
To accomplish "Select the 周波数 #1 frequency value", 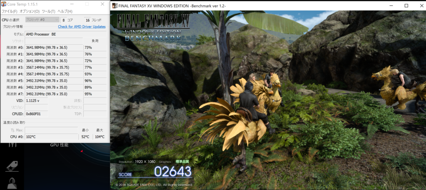I will point(54,54).
